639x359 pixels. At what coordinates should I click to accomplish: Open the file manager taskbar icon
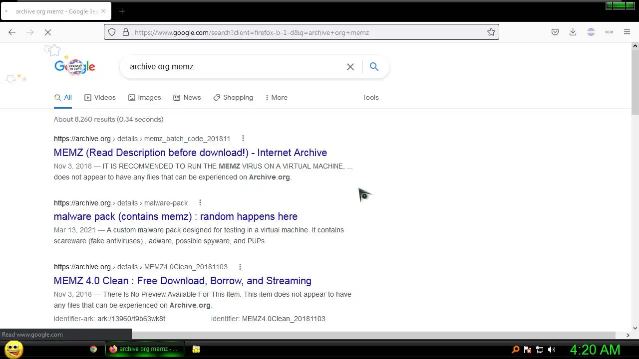(196, 349)
